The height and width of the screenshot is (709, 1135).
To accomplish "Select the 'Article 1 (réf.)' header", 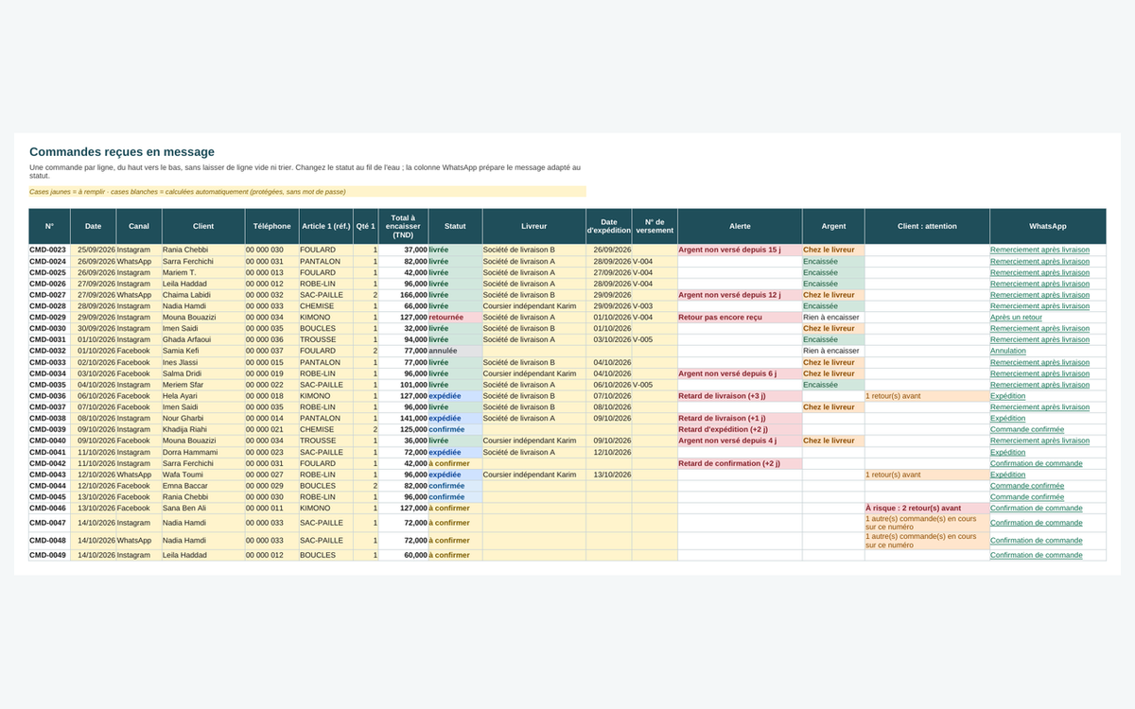I will click(325, 226).
